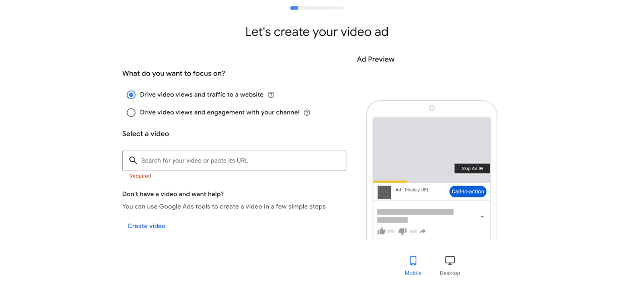Click the thumbs down icon in preview
Screen dimensions: 637x290
coord(403,231)
